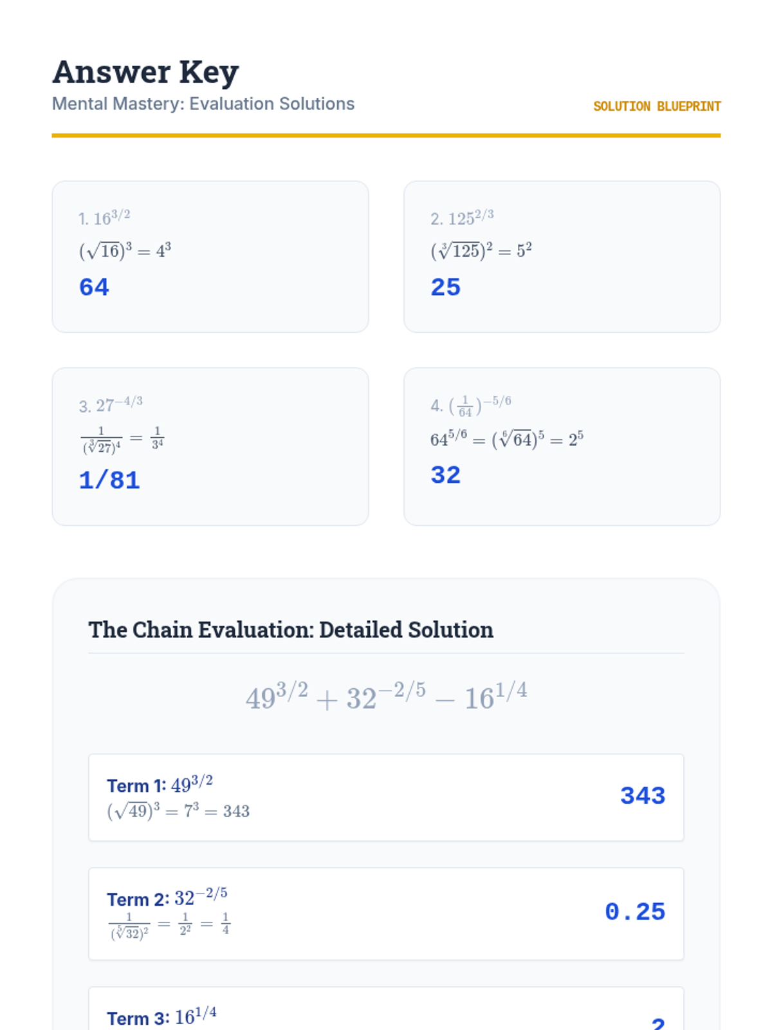The height and width of the screenshot is (1030, 772).
Task: Select the Term 2 row
Action: [x=386, y=914]
